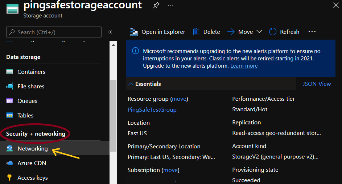Click the Azure CDN cloud icon
The width and height of the screenshot is (342, 184).
tap(10, 163)
